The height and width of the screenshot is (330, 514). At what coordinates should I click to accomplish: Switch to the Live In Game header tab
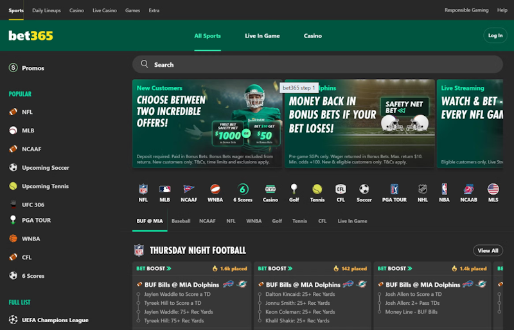click(262, 36)
